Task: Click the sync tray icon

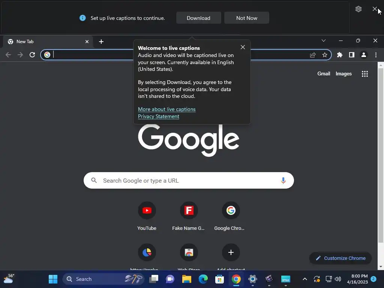Action: coord(316,279)
